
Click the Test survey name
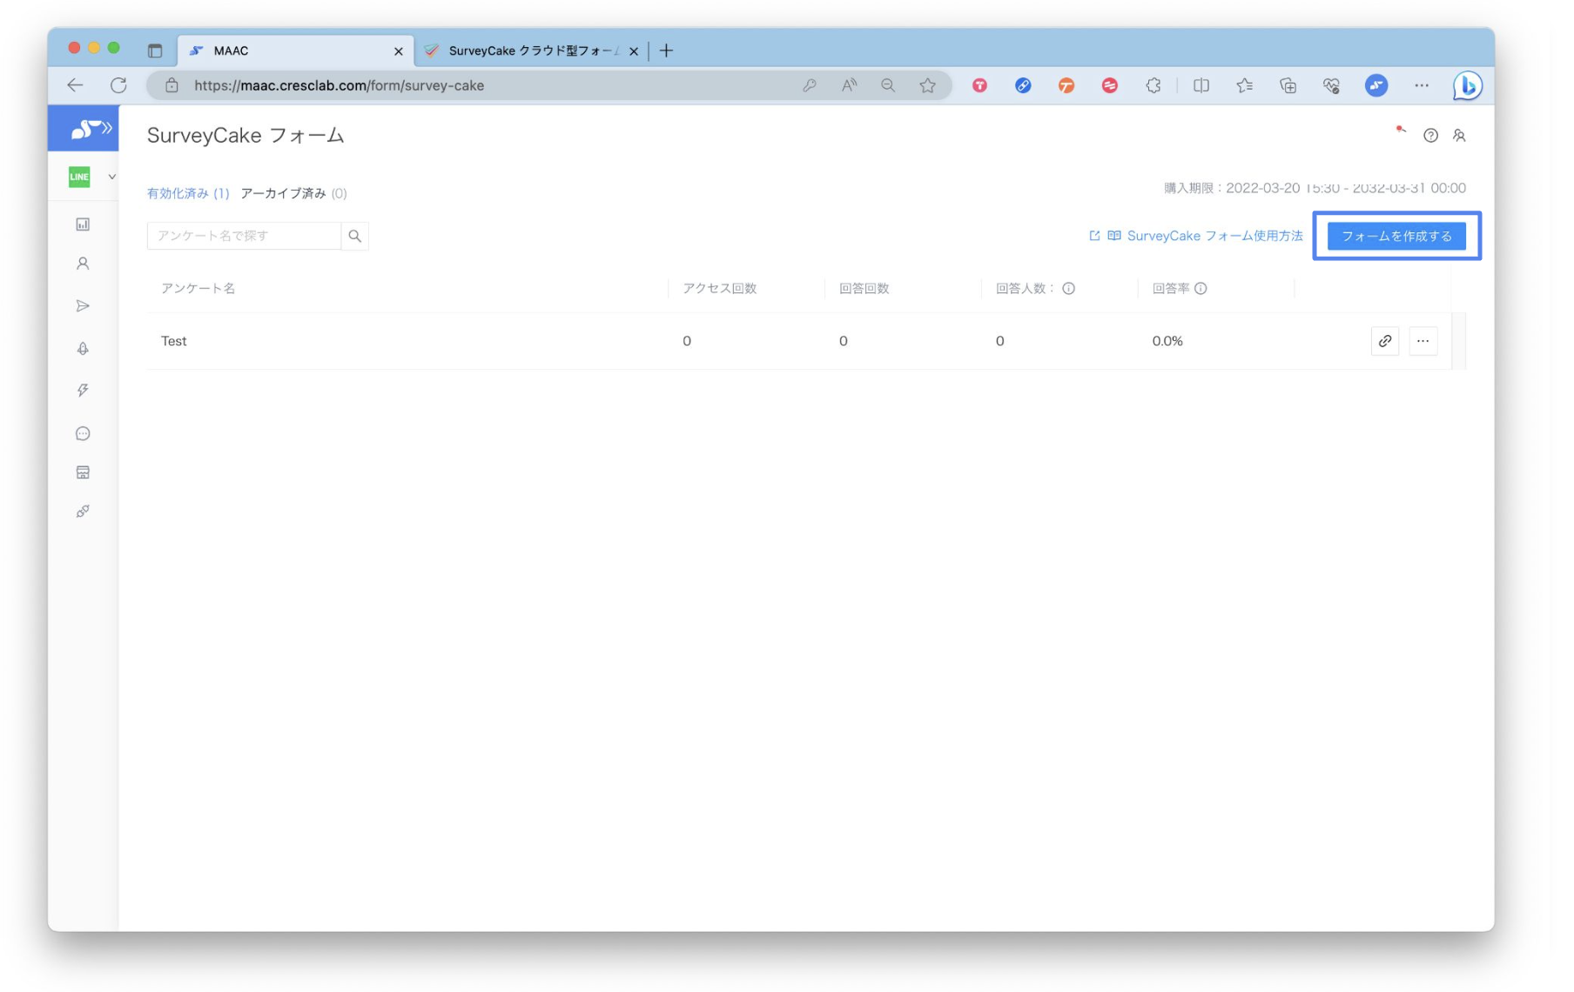tap(174, 341)
